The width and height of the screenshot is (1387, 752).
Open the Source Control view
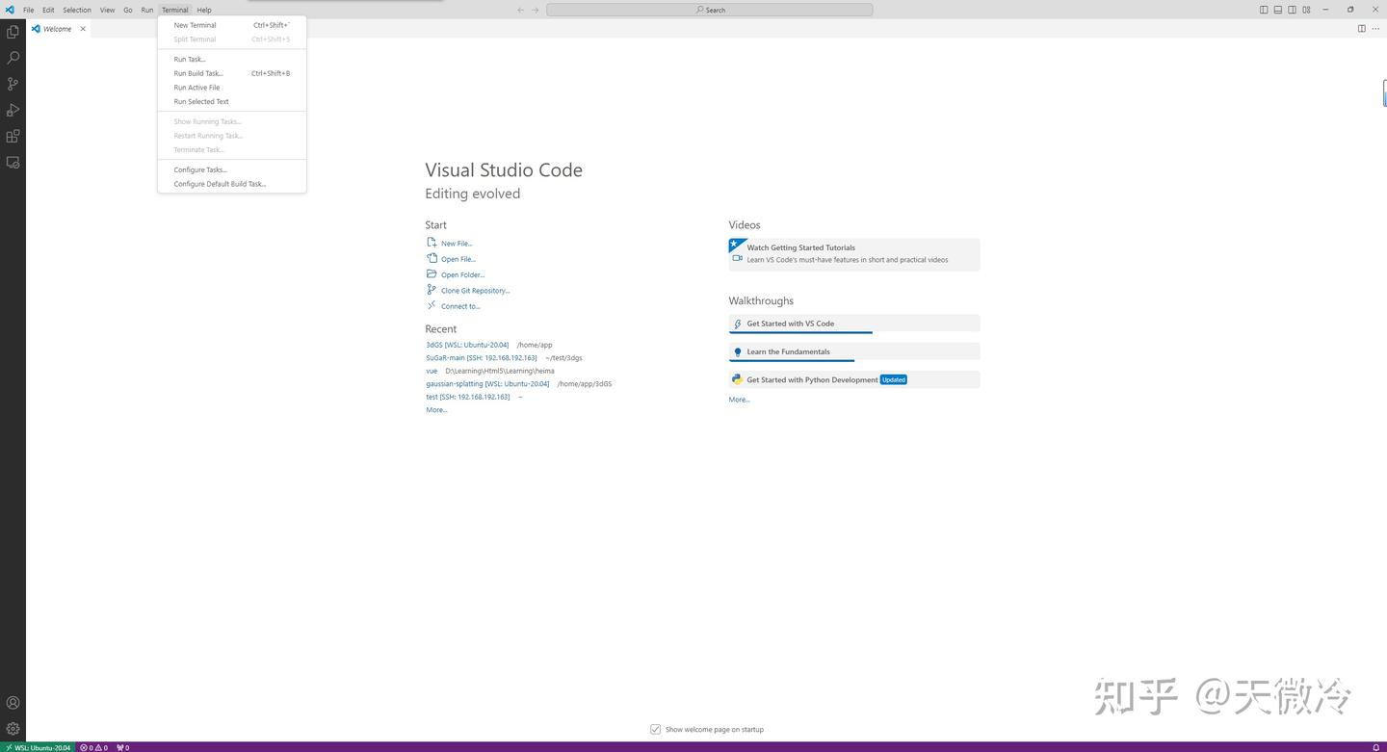13,84
